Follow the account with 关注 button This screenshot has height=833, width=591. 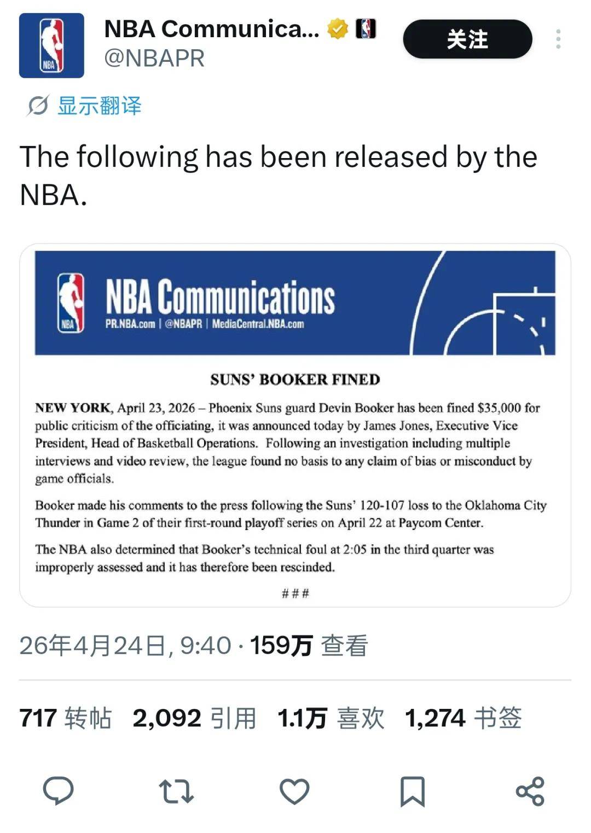pyautogui.click(x=467, y=39)
